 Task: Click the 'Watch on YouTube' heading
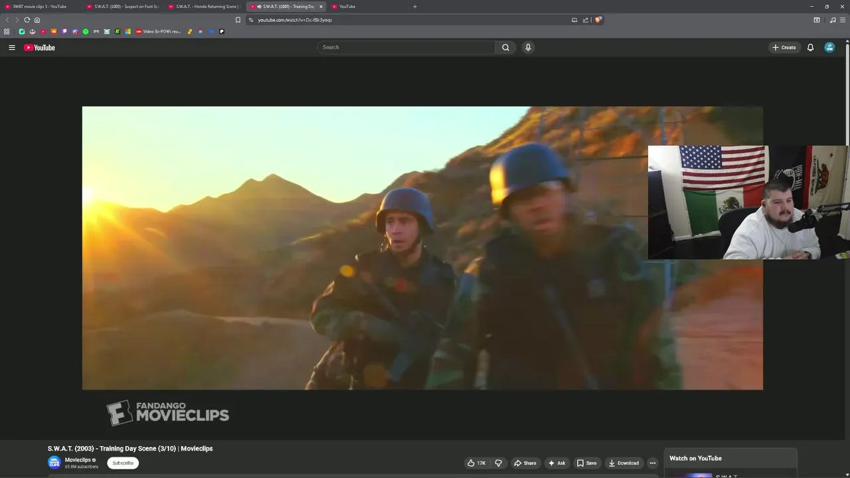[x=695, y=458]
